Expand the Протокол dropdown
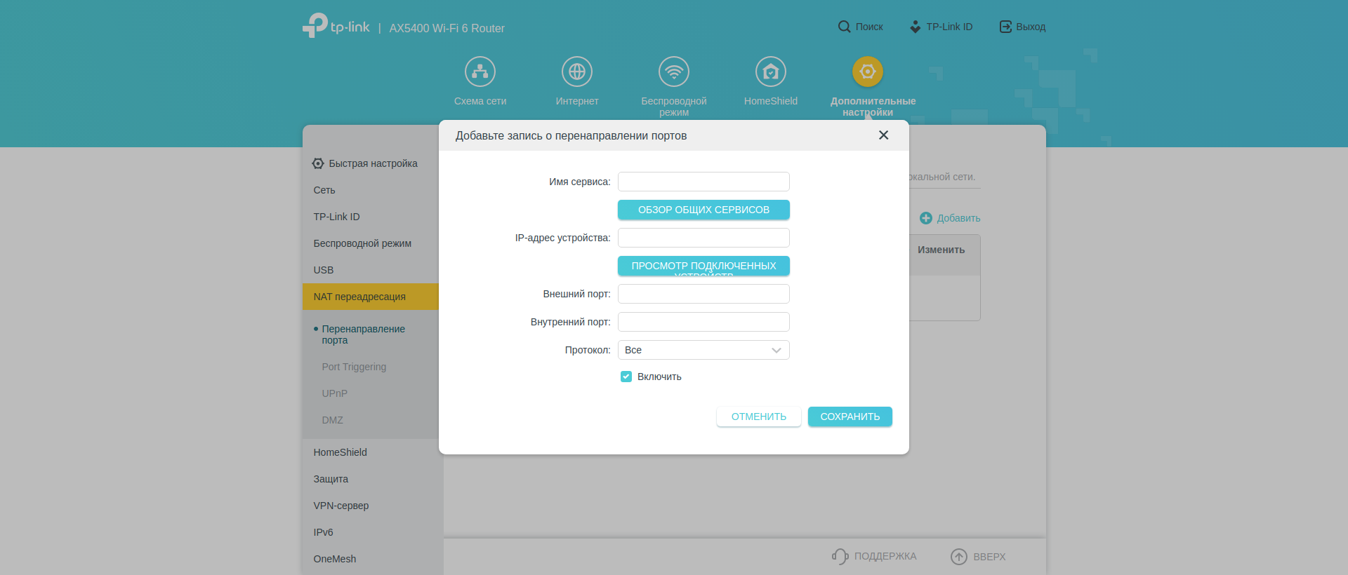Viewport: 1348px width, 575px height. (703, 350)
